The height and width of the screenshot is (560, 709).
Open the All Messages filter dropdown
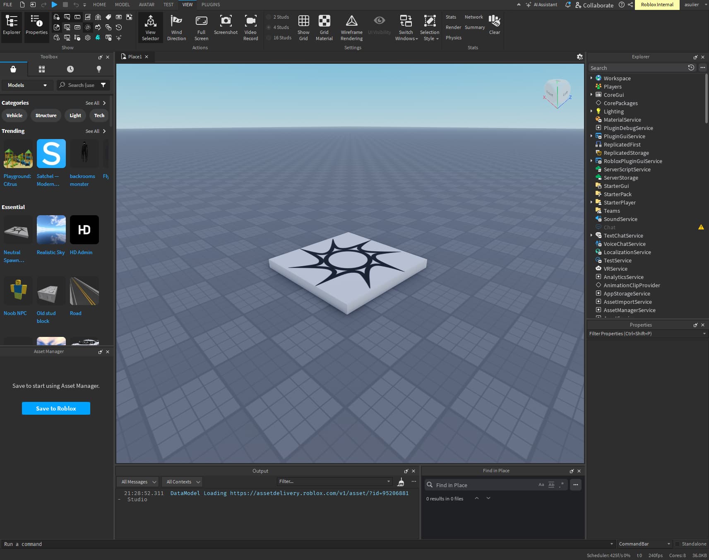(x=138, y=482)
